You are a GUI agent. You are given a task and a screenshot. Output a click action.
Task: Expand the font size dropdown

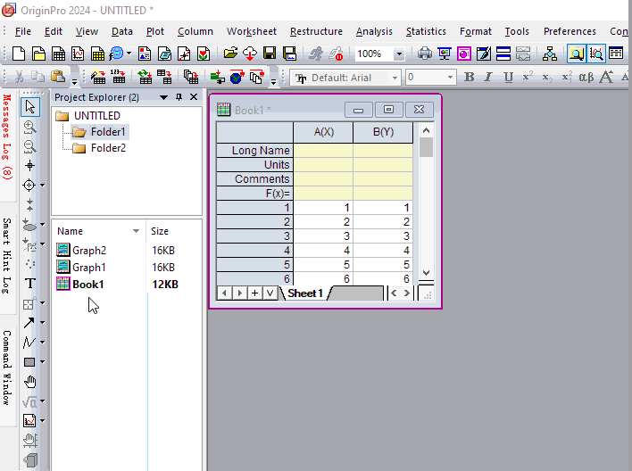(x=451, y=78)
